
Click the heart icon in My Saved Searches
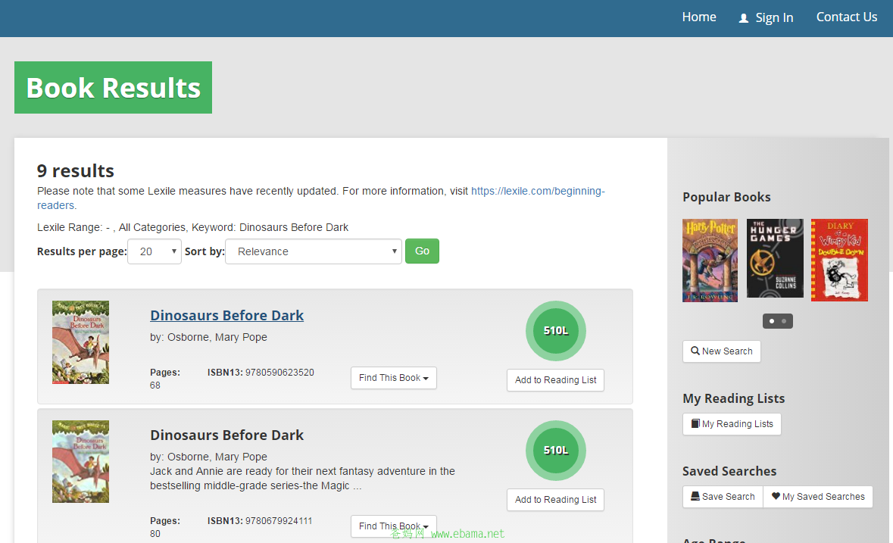pos(776,496)
